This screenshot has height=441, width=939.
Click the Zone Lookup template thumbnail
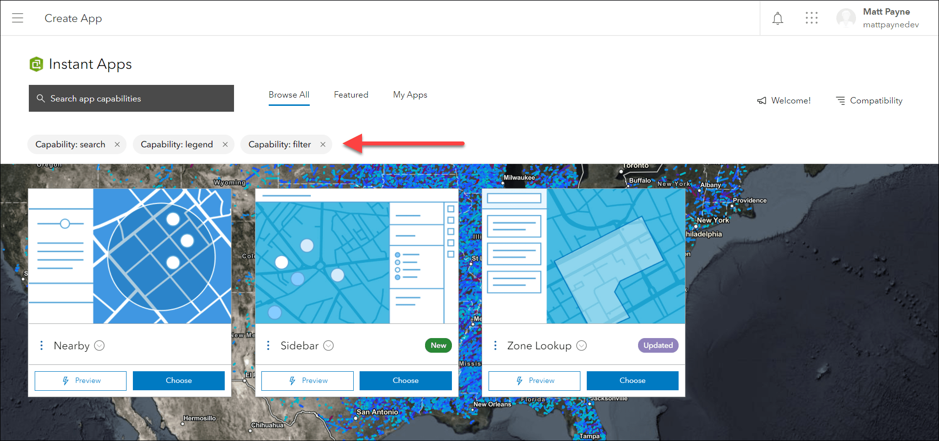tap(584, 256)
